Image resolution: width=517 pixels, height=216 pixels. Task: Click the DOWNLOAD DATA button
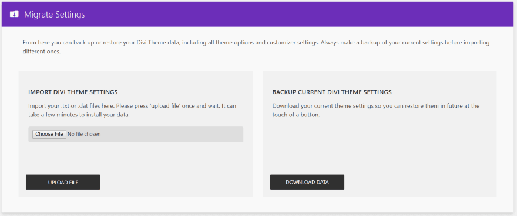tap(307, 182)
